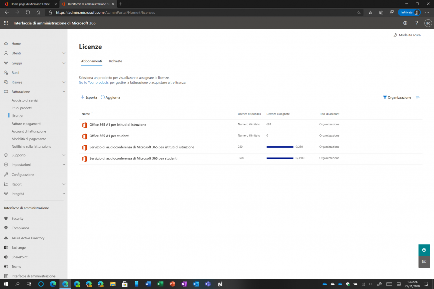Click Office icon of audioconferenza per studenti row
Viewport: 434px width, 289px height.
click(84, 159)
